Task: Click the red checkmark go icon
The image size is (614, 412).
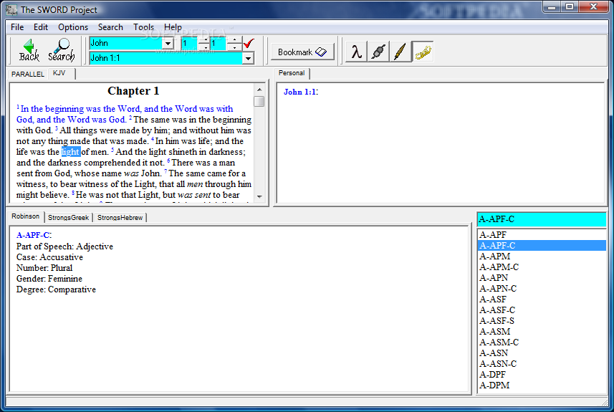Action: [249, 43]
